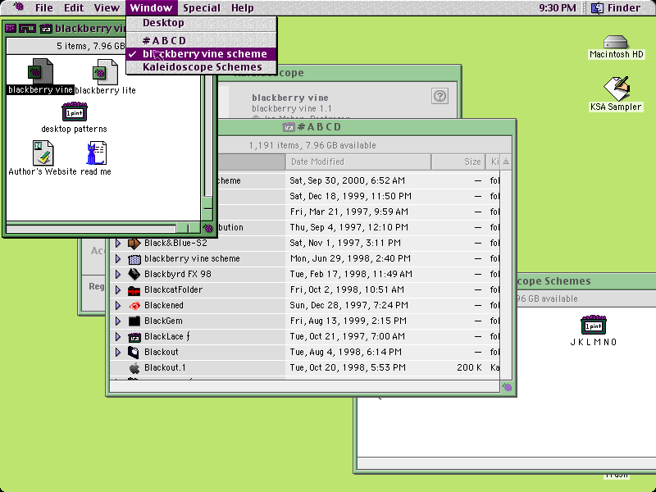Expand the Blackout folder

click(118, 352)
